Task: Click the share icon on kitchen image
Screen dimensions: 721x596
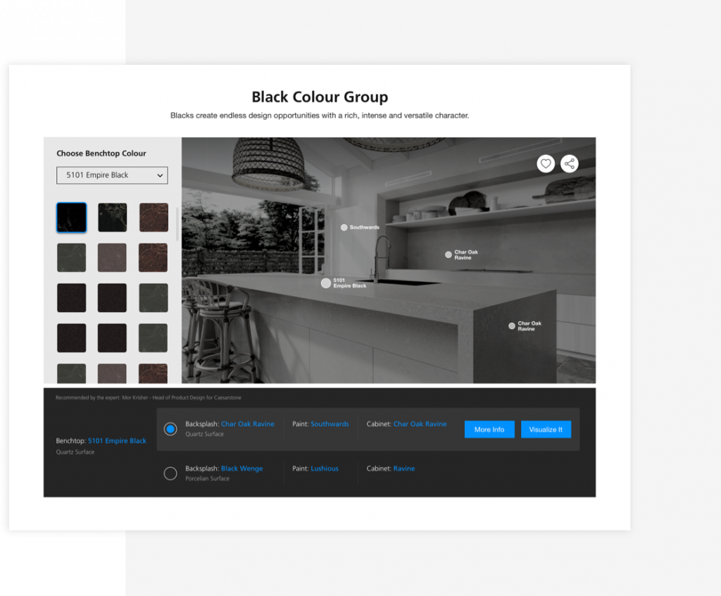Action: point(569,164)
